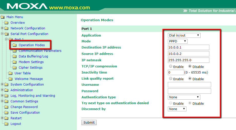Select Disable for TCP/IP compression

[x=190, y=66]
